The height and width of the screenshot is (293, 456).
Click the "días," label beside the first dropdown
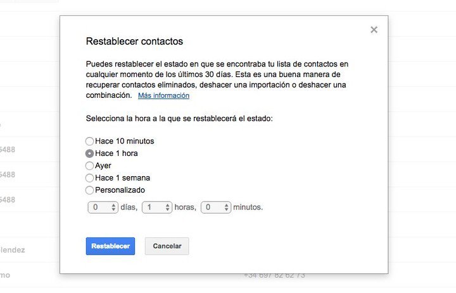click(x=129, y=207)
